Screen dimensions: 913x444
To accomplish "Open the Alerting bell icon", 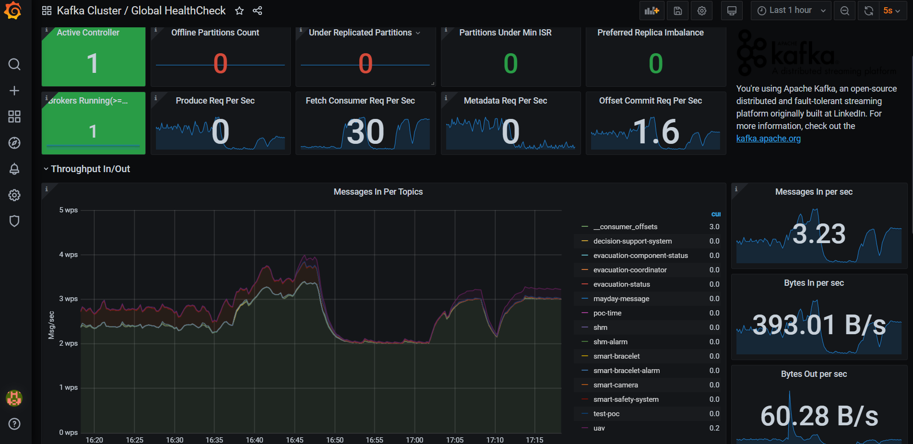I will [14, 169].
